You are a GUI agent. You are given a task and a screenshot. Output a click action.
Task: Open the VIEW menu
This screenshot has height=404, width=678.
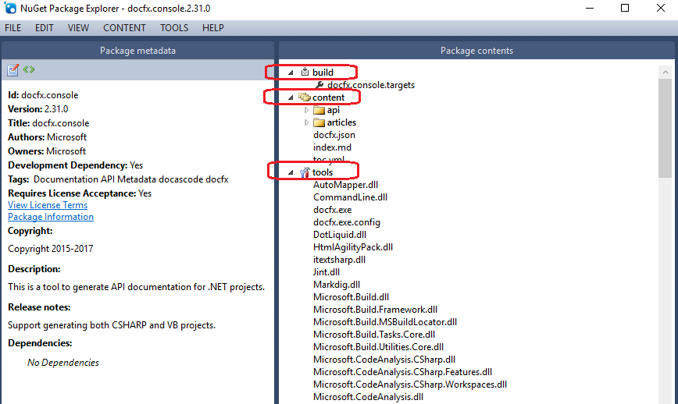(78, 28)
